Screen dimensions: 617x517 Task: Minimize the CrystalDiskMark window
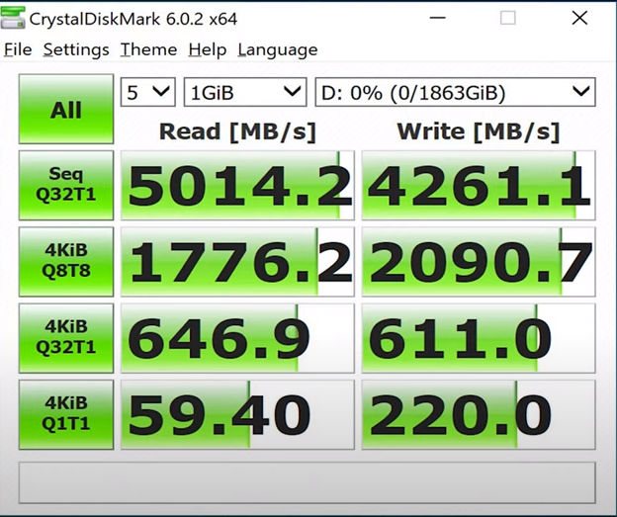click(x=437, y=18)
